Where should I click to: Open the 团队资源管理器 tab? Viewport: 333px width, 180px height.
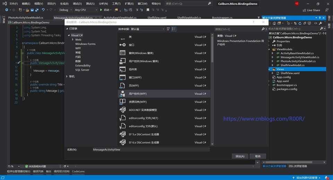(x=298, y=166)
